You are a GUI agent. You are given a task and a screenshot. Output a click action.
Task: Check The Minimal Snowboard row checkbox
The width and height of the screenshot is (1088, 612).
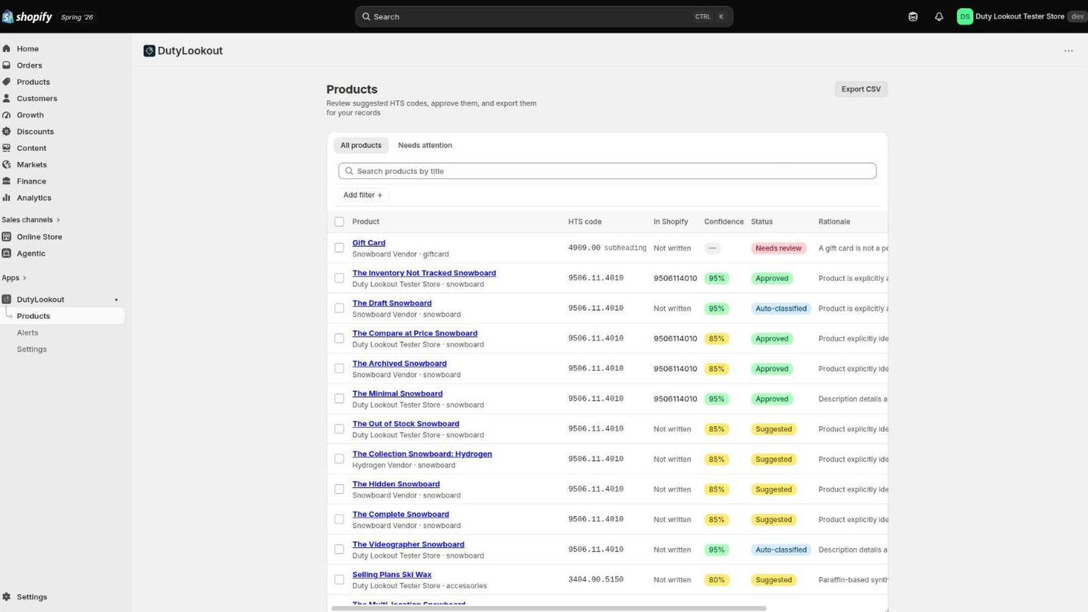pos(339,398)
